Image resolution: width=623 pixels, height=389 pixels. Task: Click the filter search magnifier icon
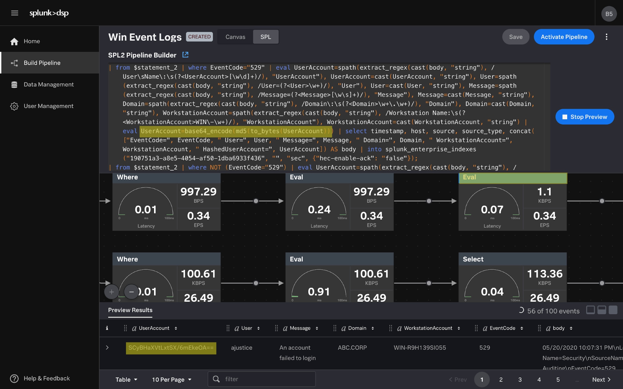click(x=216, y=379)
